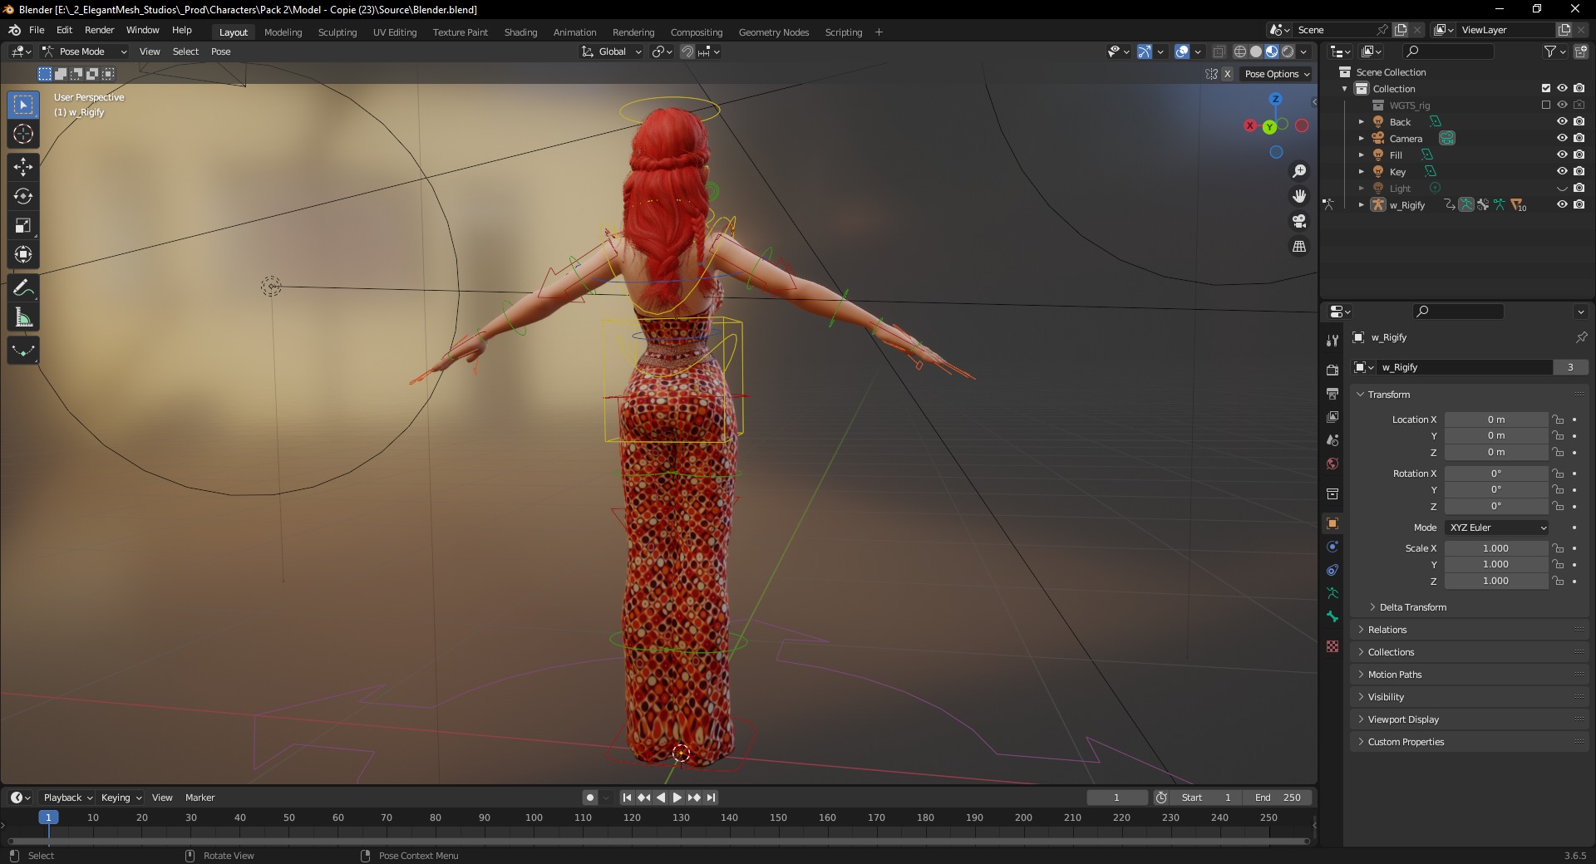This screenshot has width=1596, height=864.
Task: Activate the Move tool
Action: [x=23, y=167]
